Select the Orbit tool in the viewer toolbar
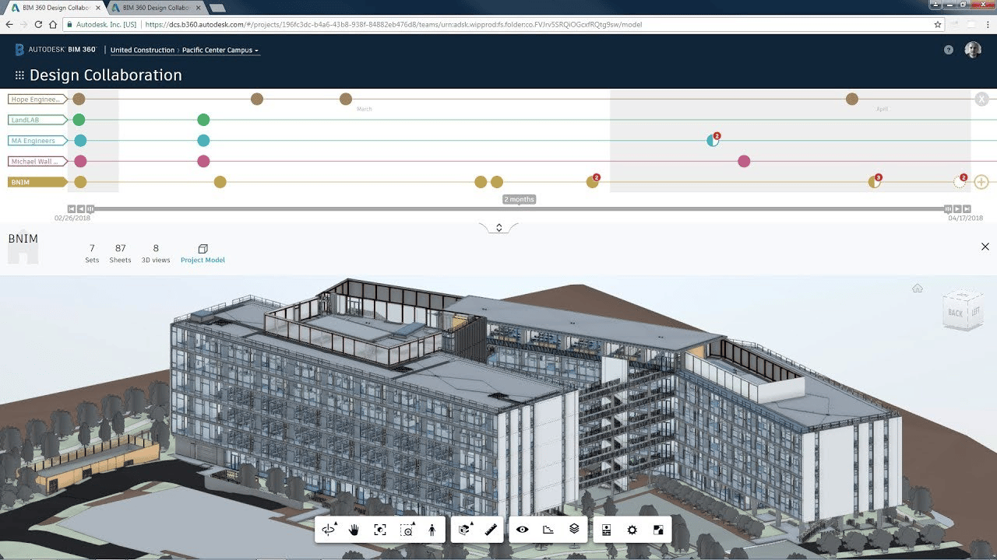The width and height of the screenshot is (997, 560). click(x=329, y=529)
